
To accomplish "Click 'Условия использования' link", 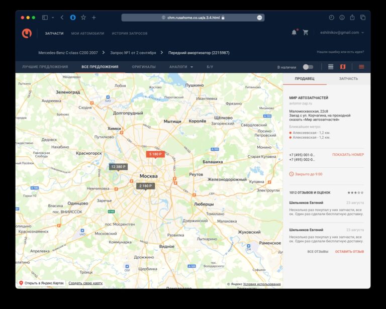I will click(262, 284).
